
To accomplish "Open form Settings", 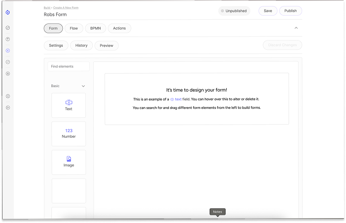I will tap(56, 45).
